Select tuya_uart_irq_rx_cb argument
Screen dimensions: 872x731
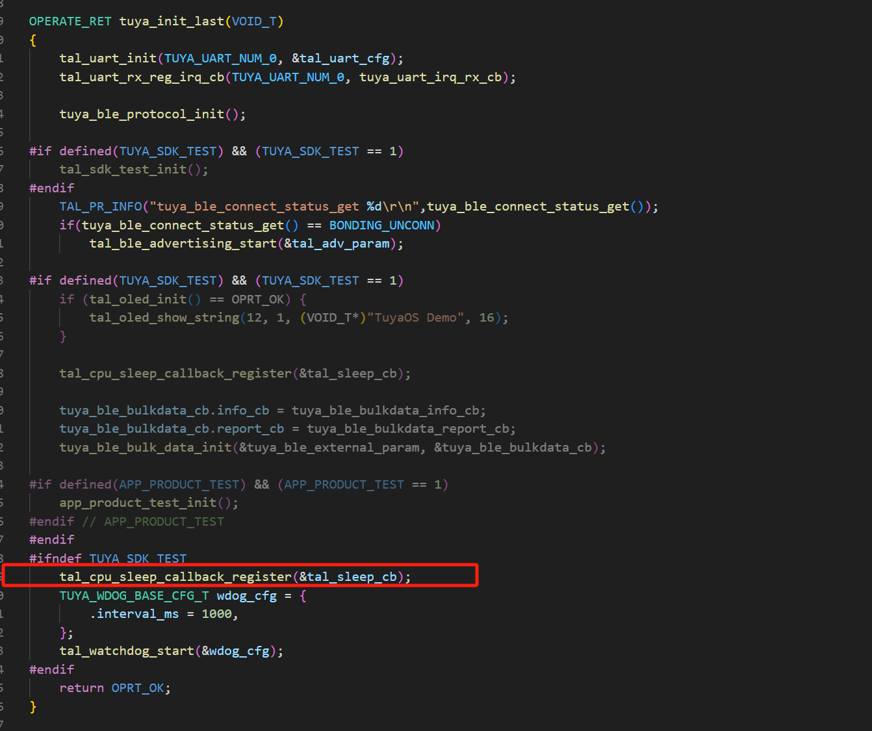point(431,77)
